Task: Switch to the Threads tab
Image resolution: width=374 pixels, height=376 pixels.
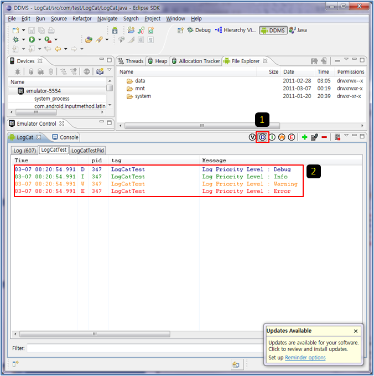Action: [131, 61]
